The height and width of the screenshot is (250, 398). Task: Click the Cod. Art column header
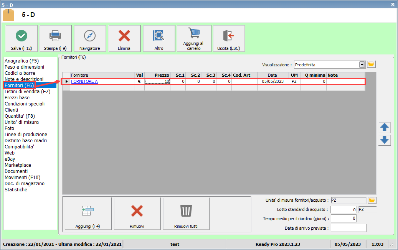coord(244,75)
